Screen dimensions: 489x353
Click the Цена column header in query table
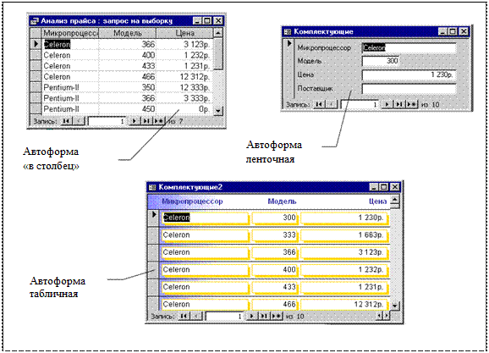pos(185,33)
